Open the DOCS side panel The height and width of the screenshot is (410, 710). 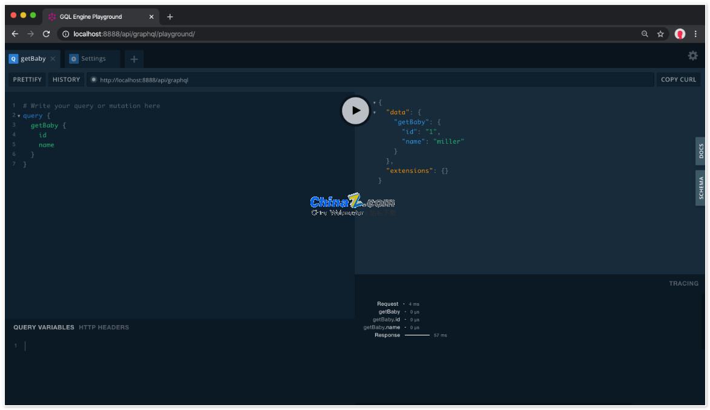point(700,151)
